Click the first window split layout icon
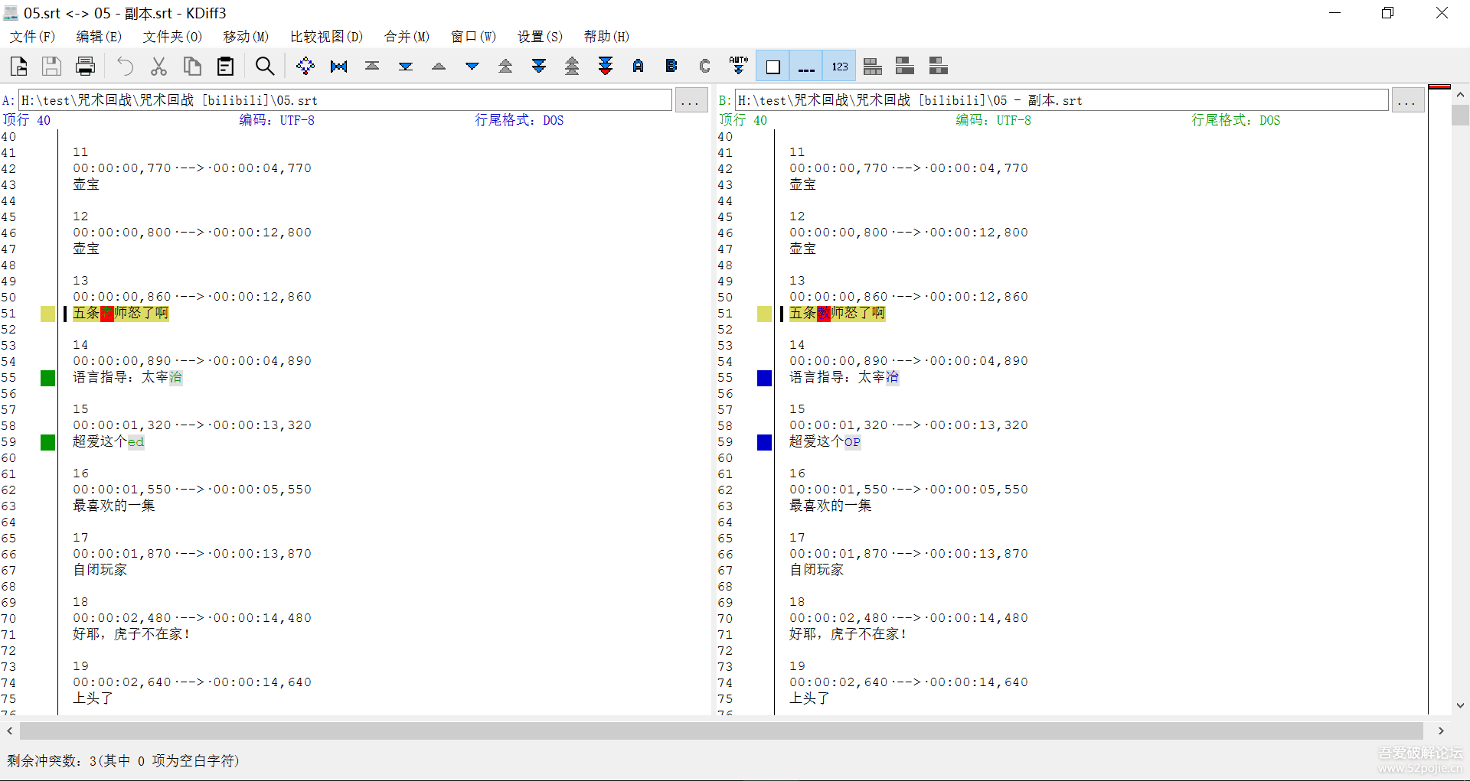 pos(873,67)
